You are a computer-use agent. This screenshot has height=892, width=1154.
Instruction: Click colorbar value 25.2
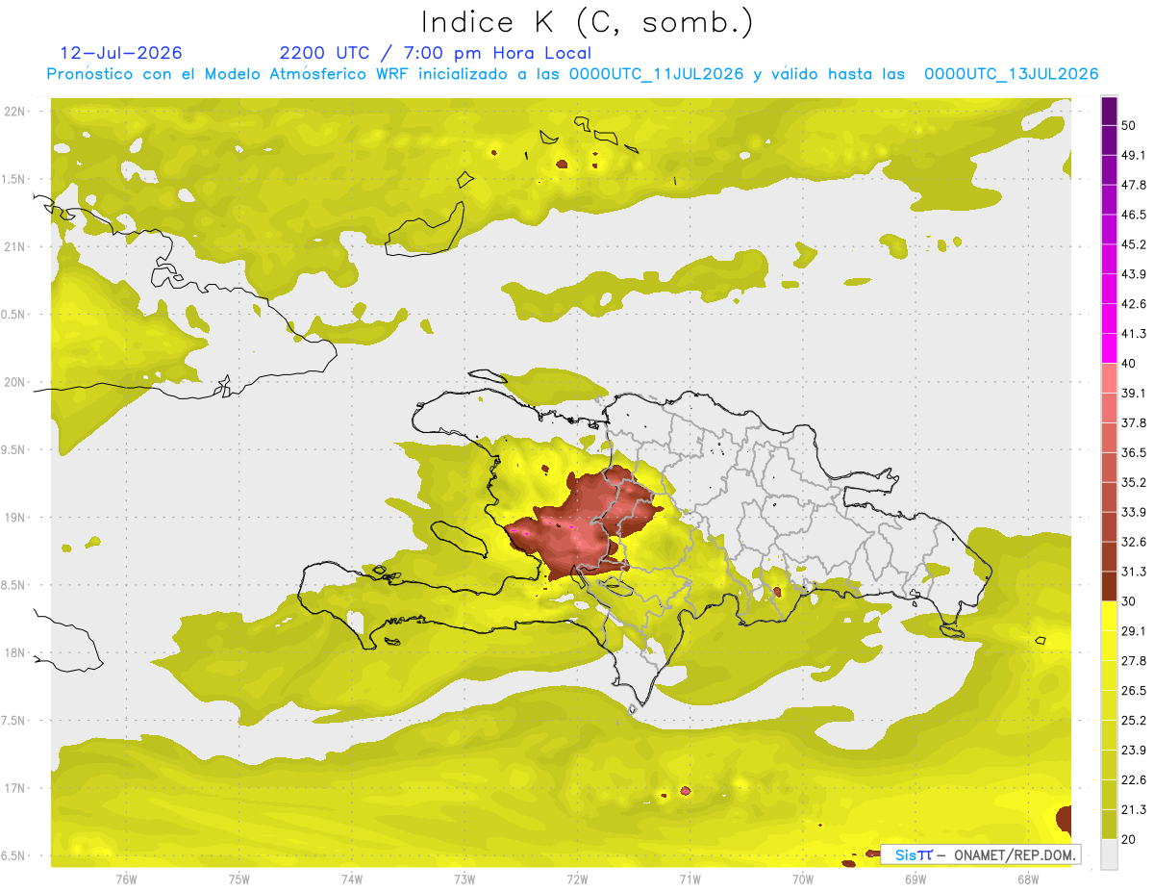1134,721
